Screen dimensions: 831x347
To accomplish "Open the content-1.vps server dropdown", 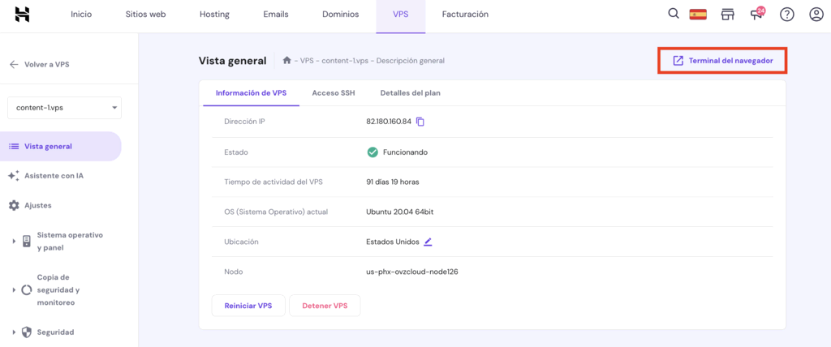I will coord(64,108).
